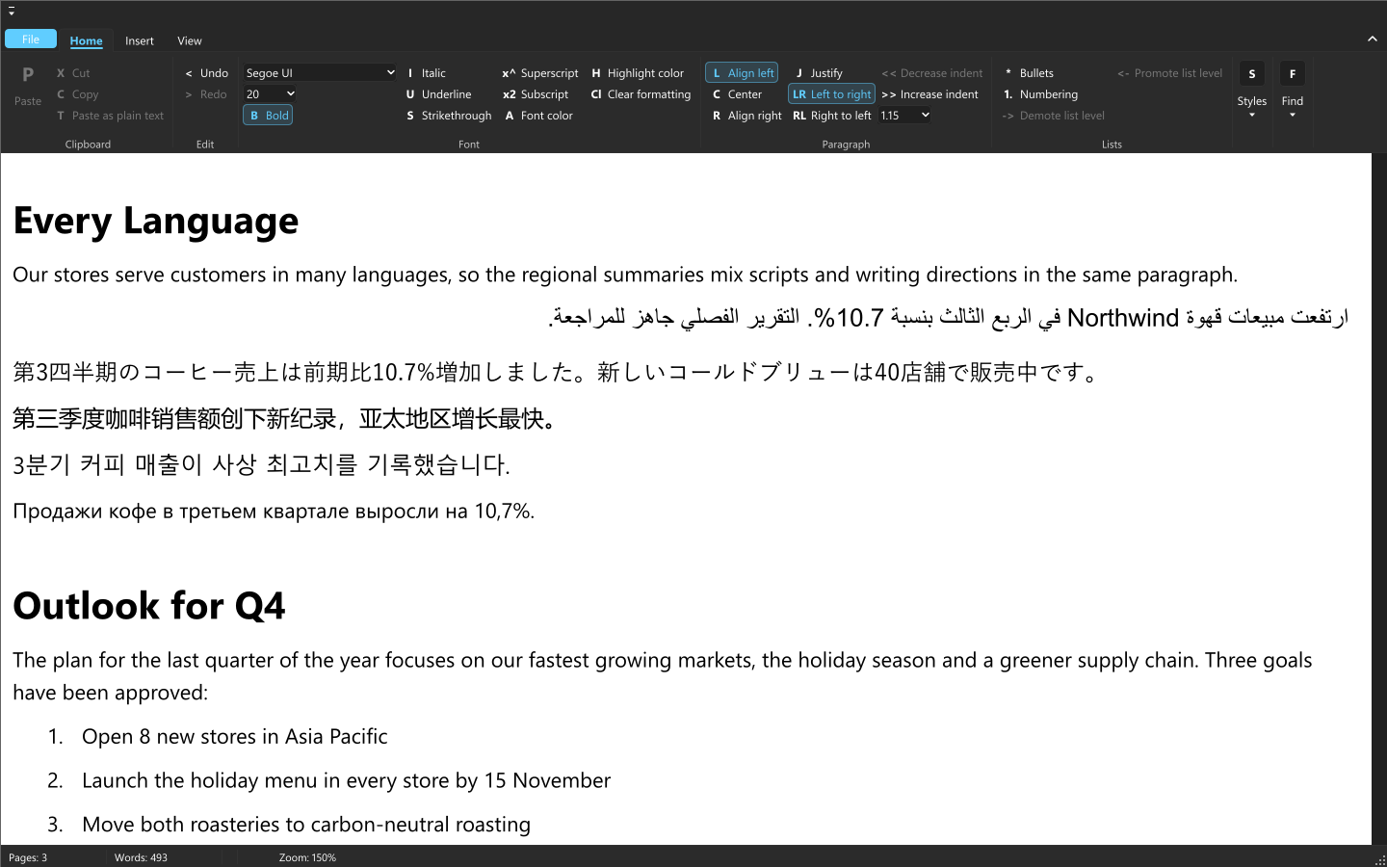Open the 1.15 line spacing dropdown
This screenshot has width=1387, height=867.
coord(904,116)
